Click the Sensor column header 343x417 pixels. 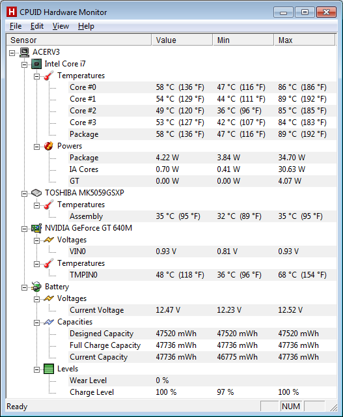(79, 40)
